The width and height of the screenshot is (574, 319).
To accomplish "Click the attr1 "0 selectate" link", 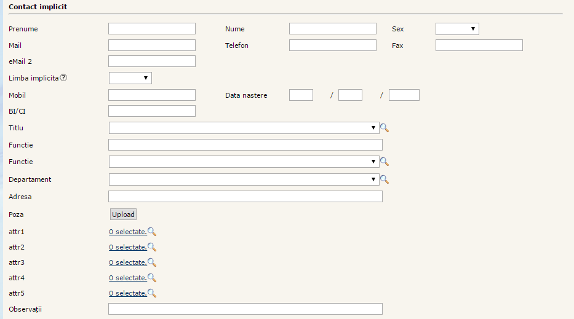I will (x=128, y=232).
